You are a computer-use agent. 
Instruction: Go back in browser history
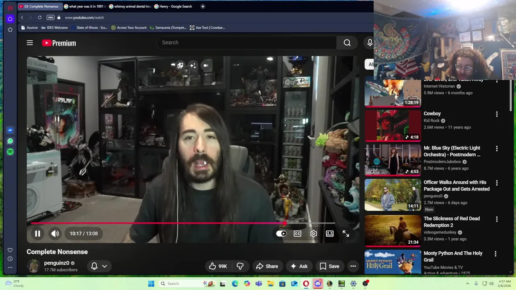pos(22,18)
